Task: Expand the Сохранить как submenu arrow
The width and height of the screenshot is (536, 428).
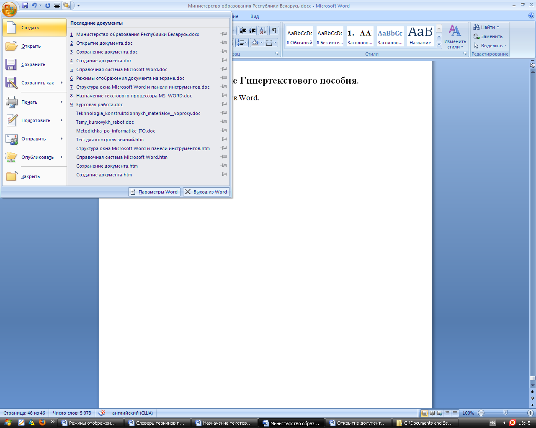Action: pyautogui.click(x=62, y=83)
